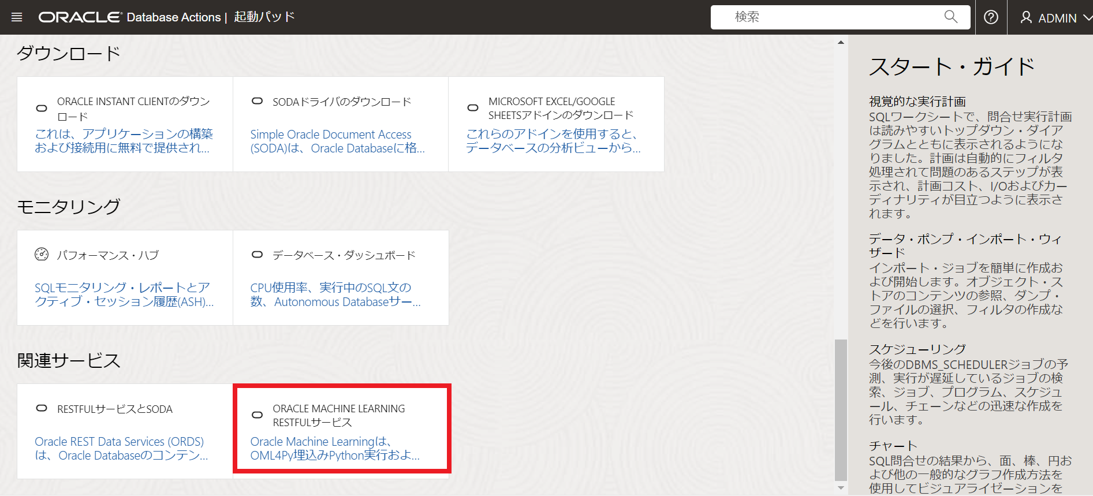This screenshot has height=496, width=1093.
Task: Click the CPU使用率、実行中のSQL文の description text
Action: [x=335, y=294]
